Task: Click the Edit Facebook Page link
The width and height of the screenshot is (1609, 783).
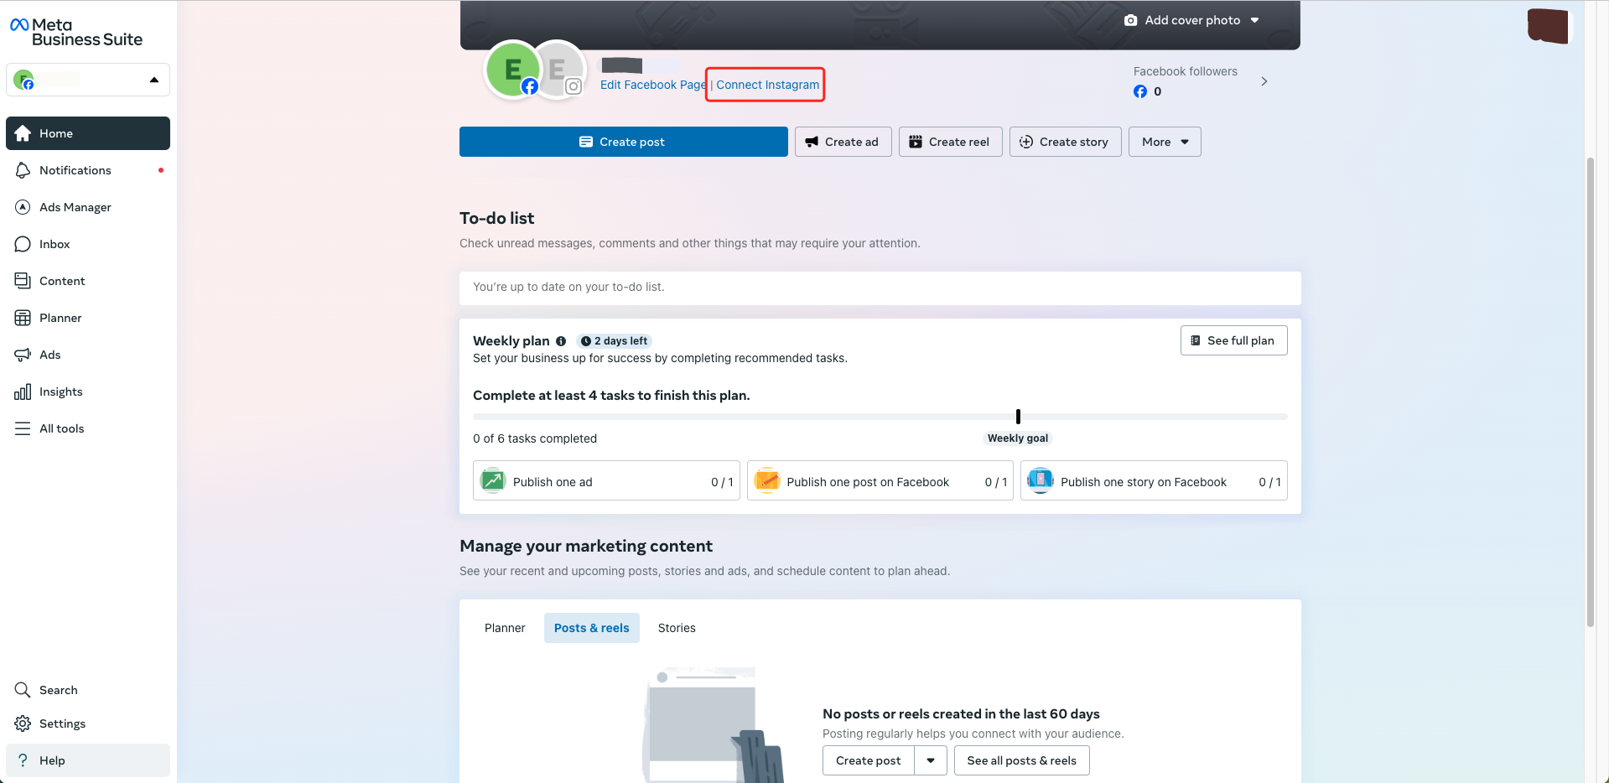Action: pos(653,85)
